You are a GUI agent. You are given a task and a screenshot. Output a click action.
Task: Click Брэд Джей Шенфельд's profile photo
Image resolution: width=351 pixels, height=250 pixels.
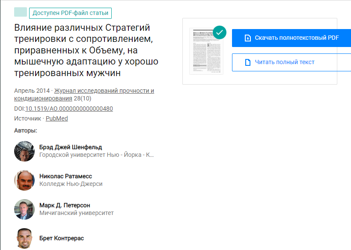pyautogui.click(x=24, y=151)
